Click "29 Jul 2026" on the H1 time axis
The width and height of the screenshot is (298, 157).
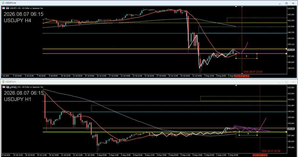pos(6,155)
